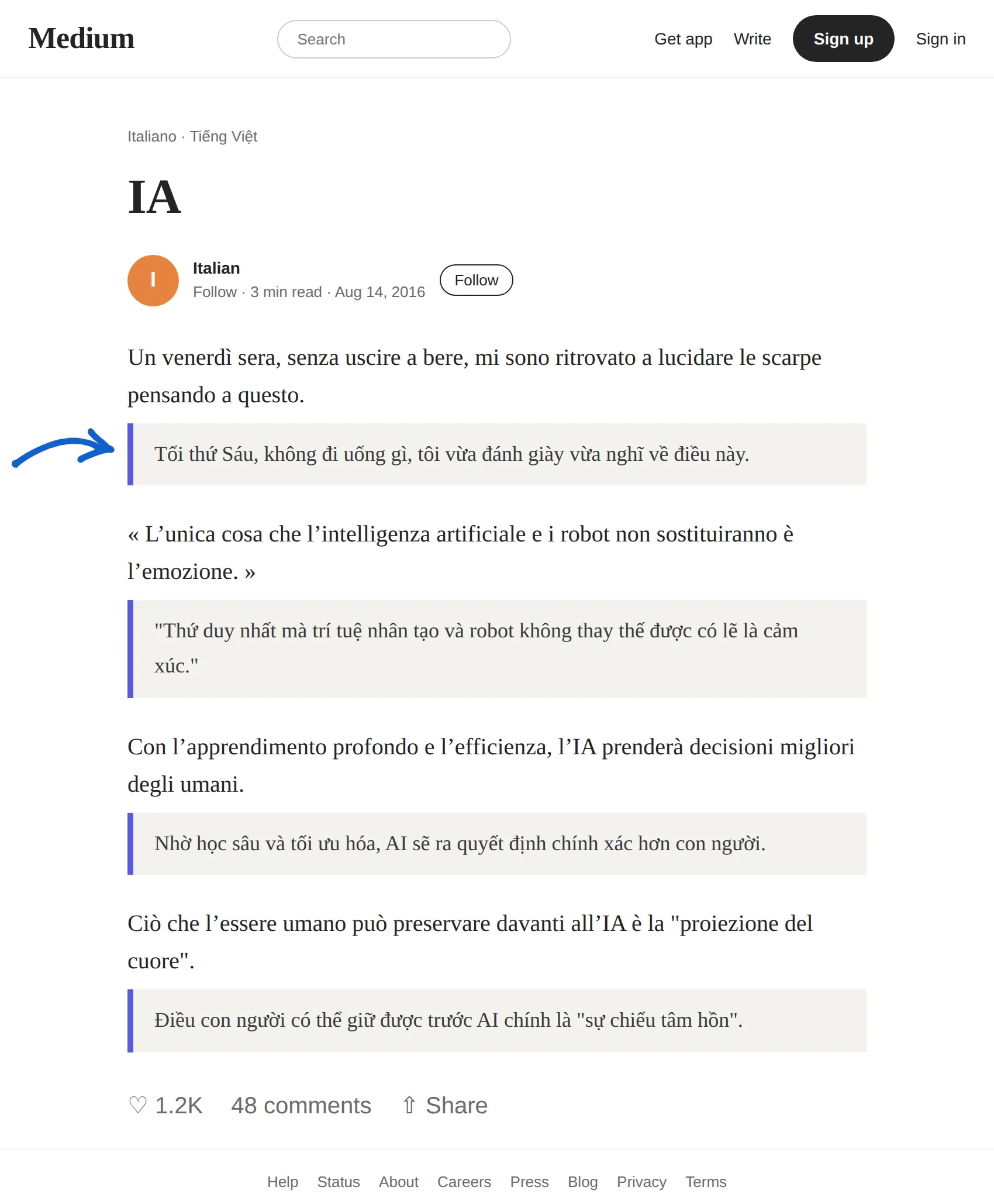
Task: Open the Sign in link
Action: pos(940,39)
